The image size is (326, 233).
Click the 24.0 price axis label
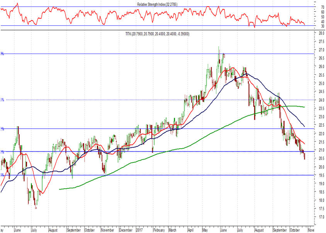321,100
